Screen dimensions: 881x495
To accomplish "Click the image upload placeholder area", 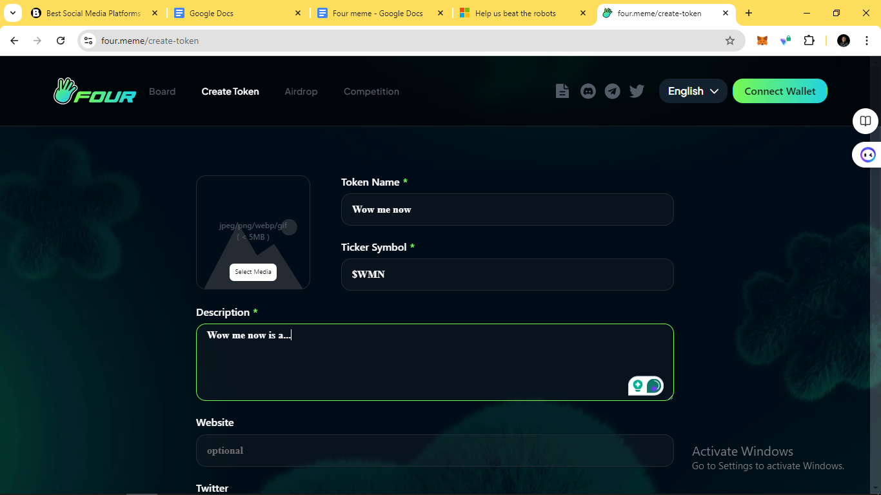I will click(253, 232).
